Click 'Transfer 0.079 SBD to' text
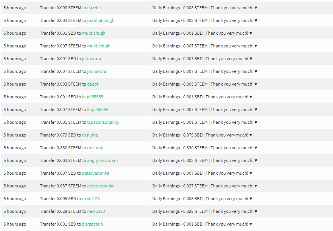The image size is (333, 231). [x=60, y=135]
